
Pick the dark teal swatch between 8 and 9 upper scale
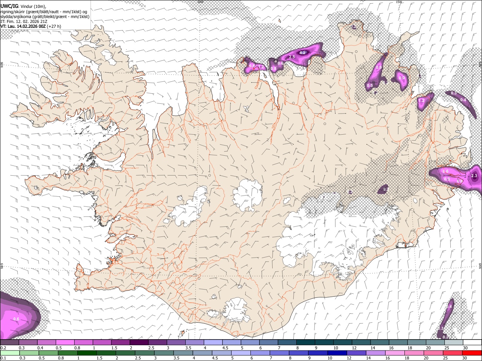tap(305, 343)
